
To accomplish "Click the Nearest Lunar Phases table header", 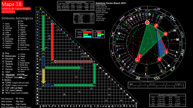I will 167,95.
